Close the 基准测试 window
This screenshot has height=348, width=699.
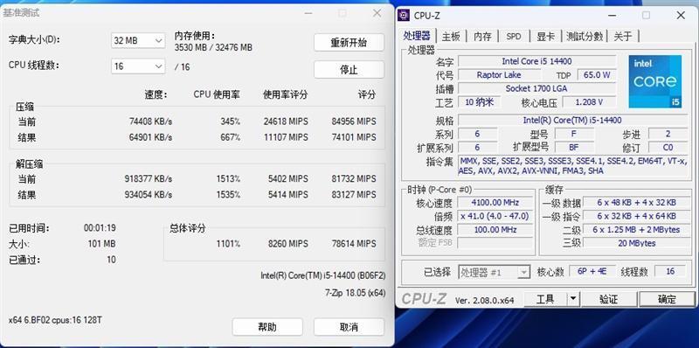tap(377, 13)
